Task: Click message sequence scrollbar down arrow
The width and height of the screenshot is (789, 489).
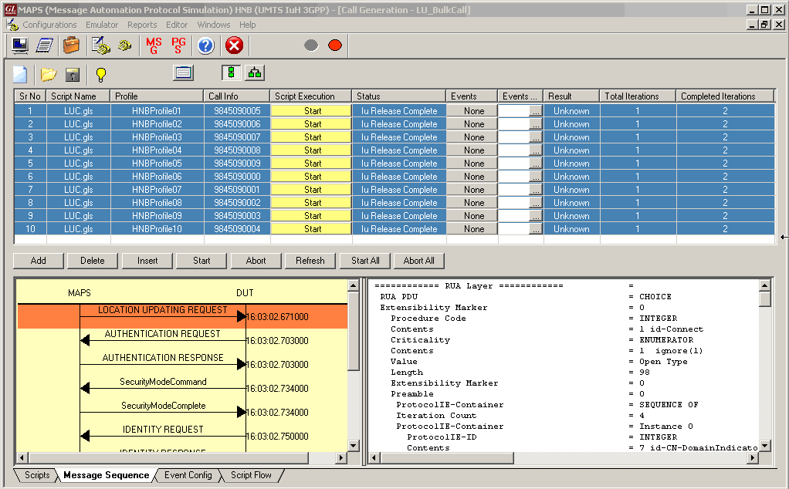Action: (x=354, y=445)
